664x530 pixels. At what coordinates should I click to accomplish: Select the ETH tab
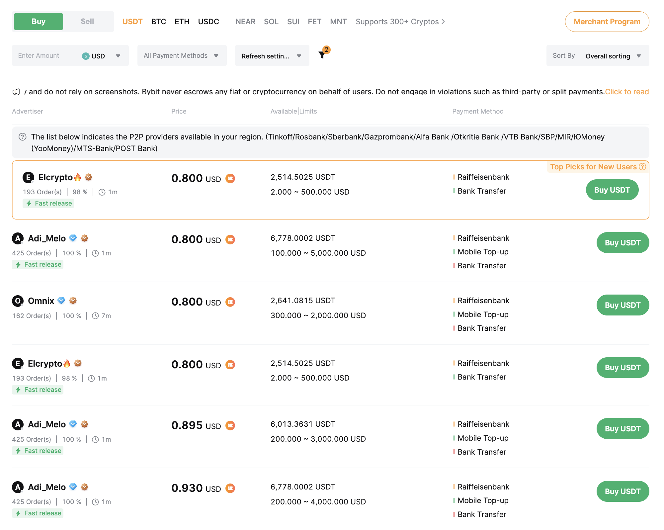[x=182, y=22]
